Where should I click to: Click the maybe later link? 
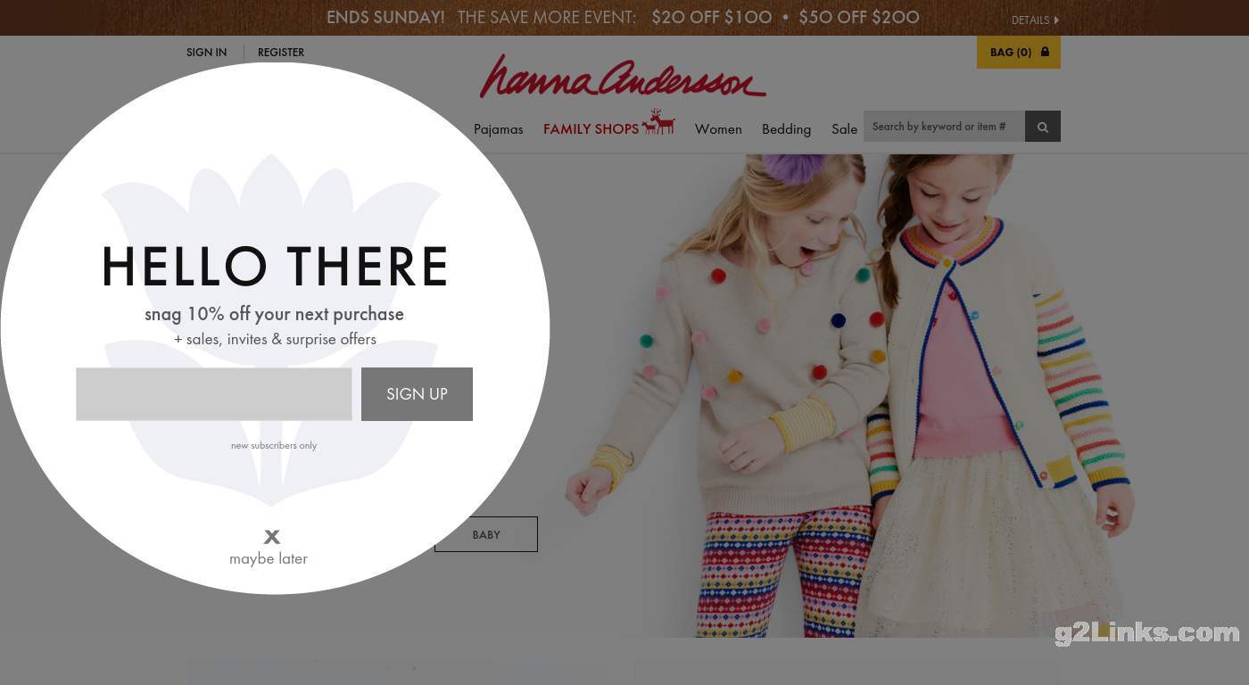coord(269,558)
